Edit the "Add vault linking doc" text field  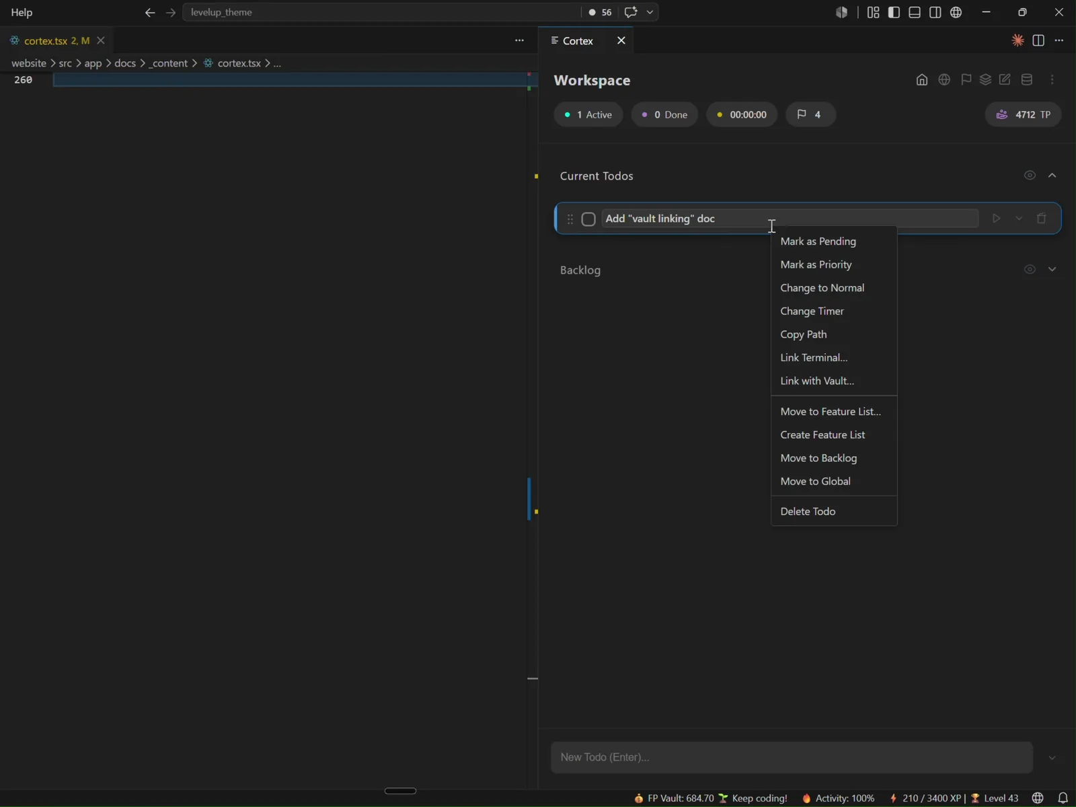coord(790,219)
